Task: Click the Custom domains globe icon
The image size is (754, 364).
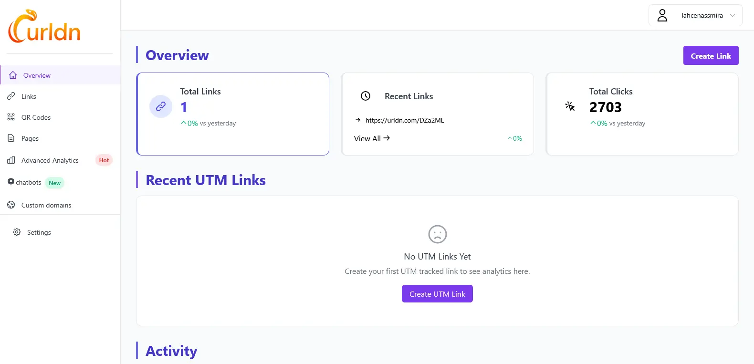Action: [10, 205]
